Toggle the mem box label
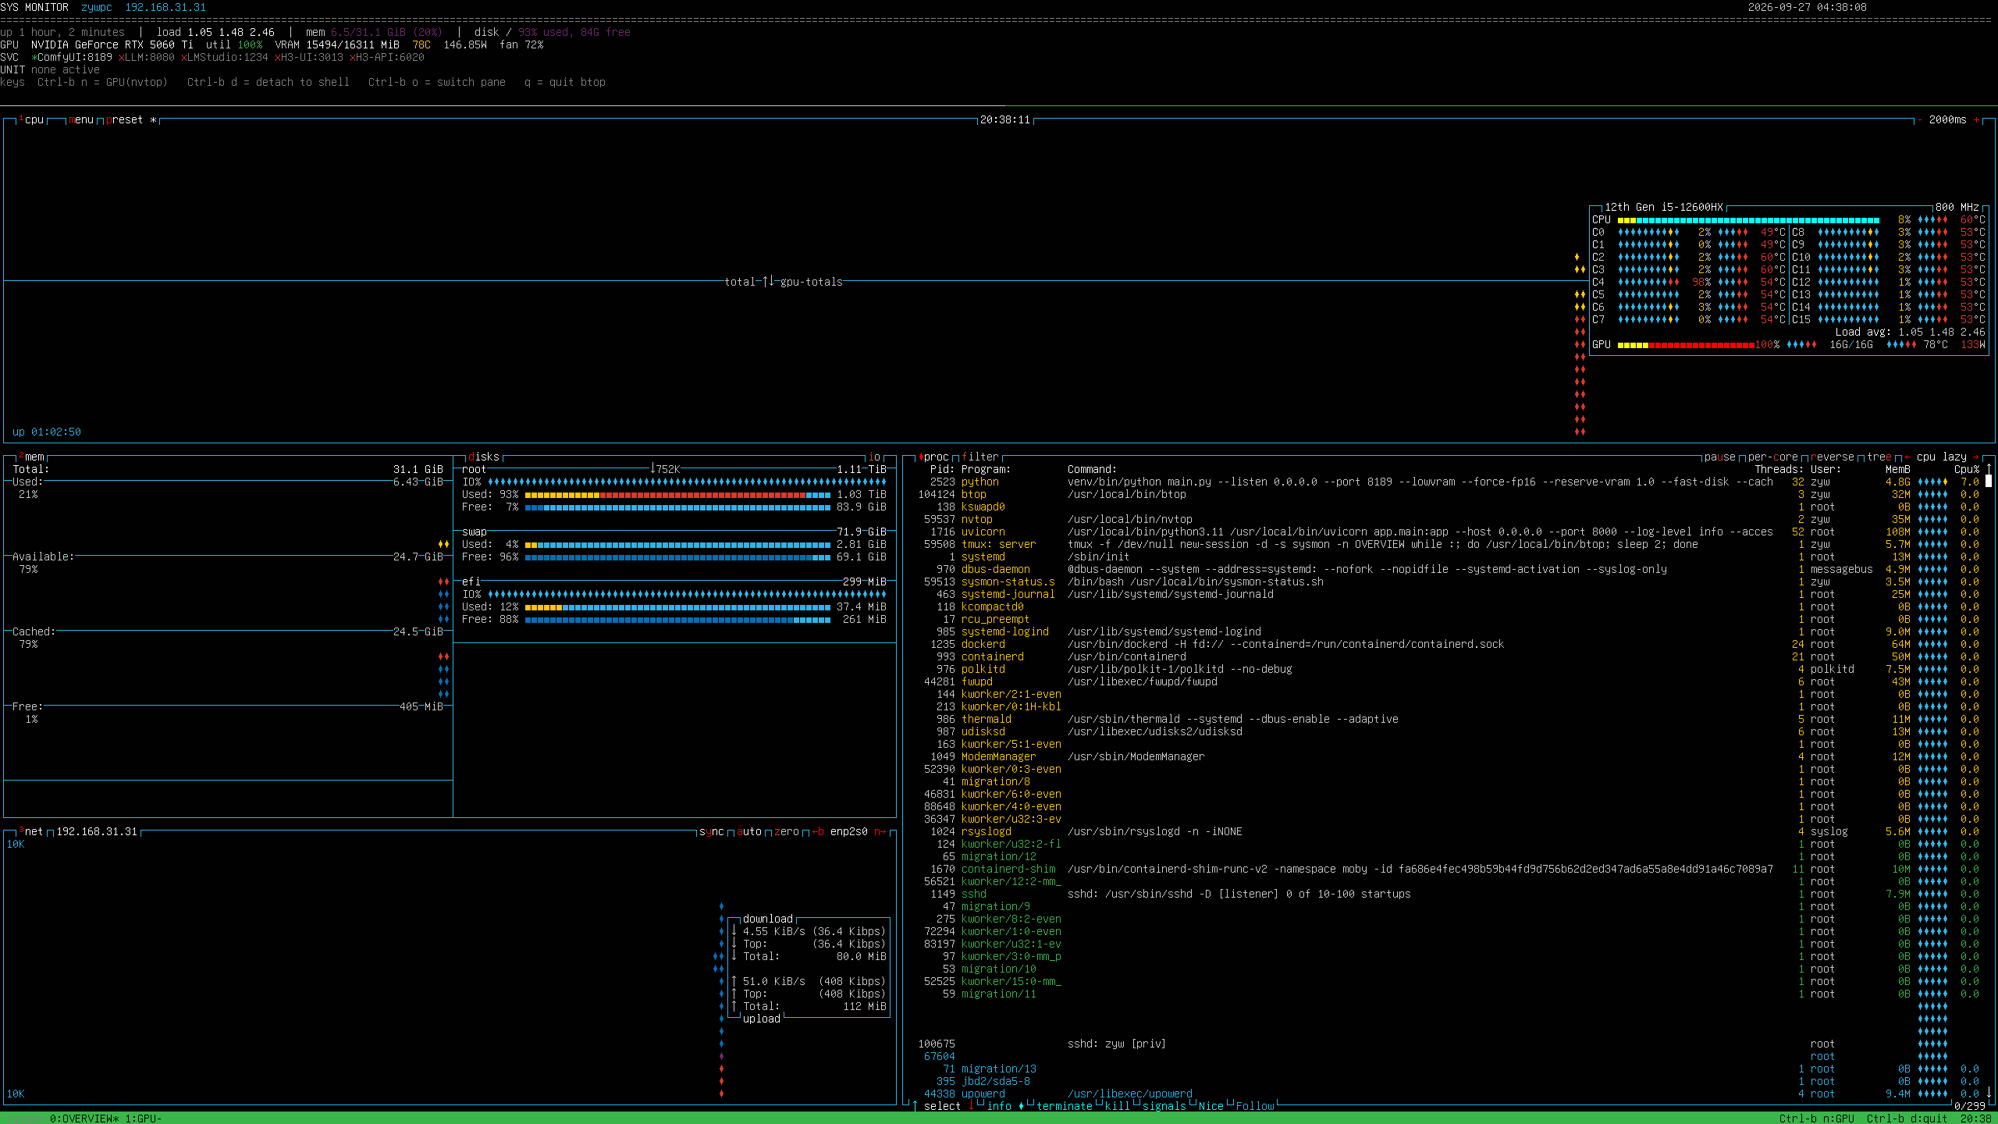Image resolution: width=1998 pixels, height=1124 pixels. coord(31,457)
